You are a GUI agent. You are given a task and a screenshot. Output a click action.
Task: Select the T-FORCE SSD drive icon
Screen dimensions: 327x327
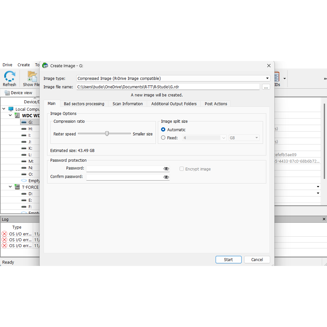click(x=17, y=187)
